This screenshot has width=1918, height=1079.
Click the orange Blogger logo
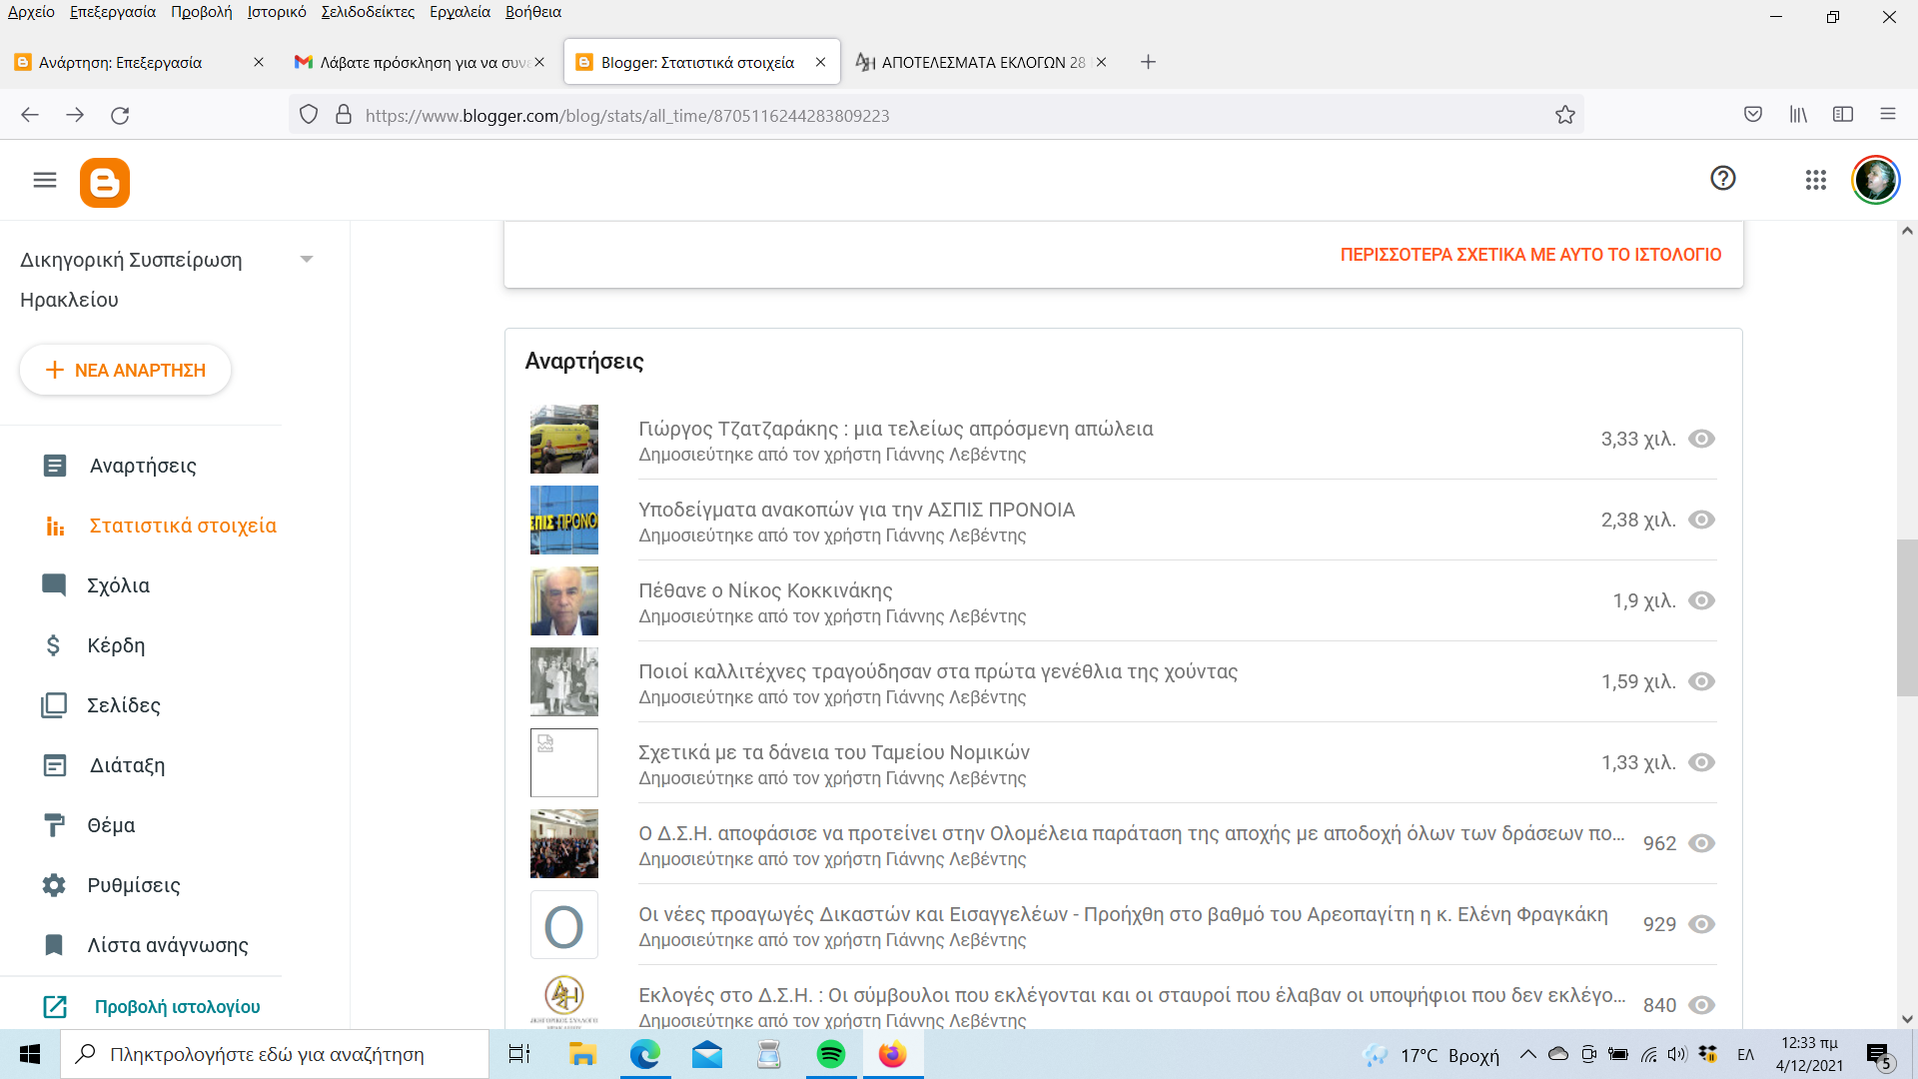105,183
